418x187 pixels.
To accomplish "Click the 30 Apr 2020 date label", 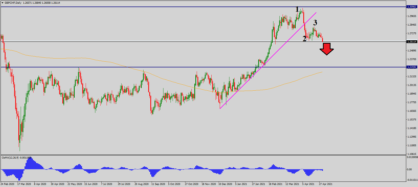I will point(57,184).
